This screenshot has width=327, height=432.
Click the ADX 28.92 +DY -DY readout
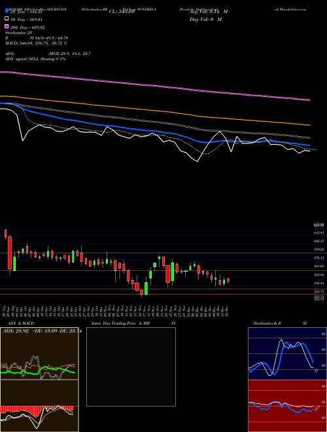tap(42, 331)
